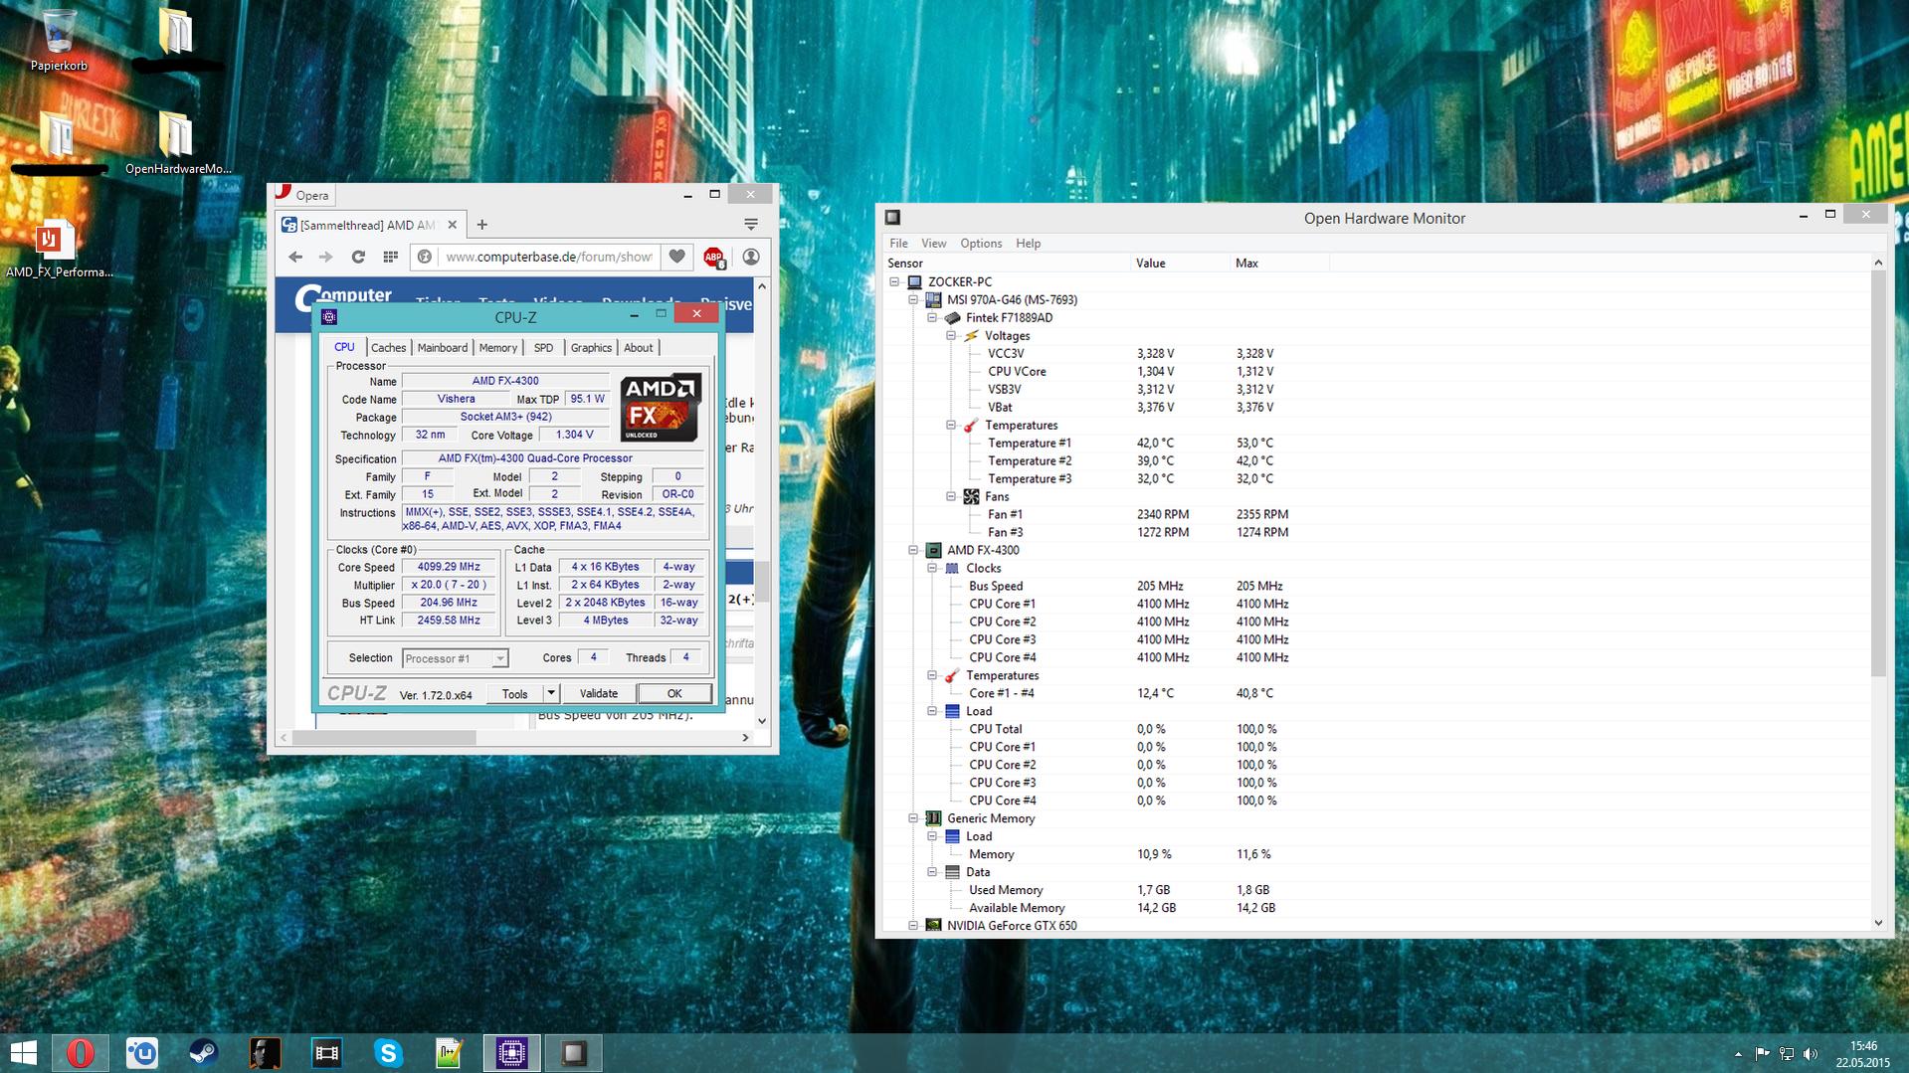Collapse the Voltages group
Viewport: 1909px width, 1073px height.
tap(951, 336)
